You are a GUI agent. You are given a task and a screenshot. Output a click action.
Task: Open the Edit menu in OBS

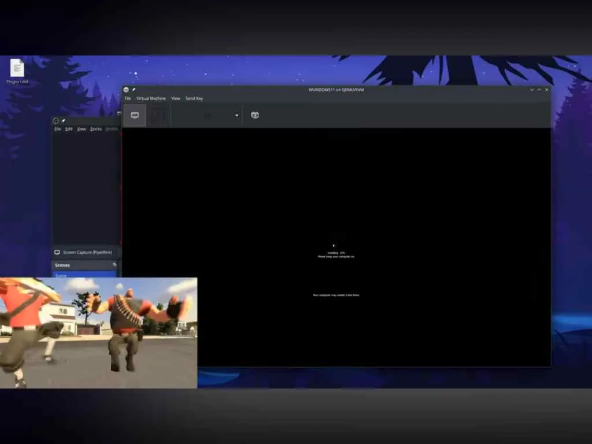point(69,129)
